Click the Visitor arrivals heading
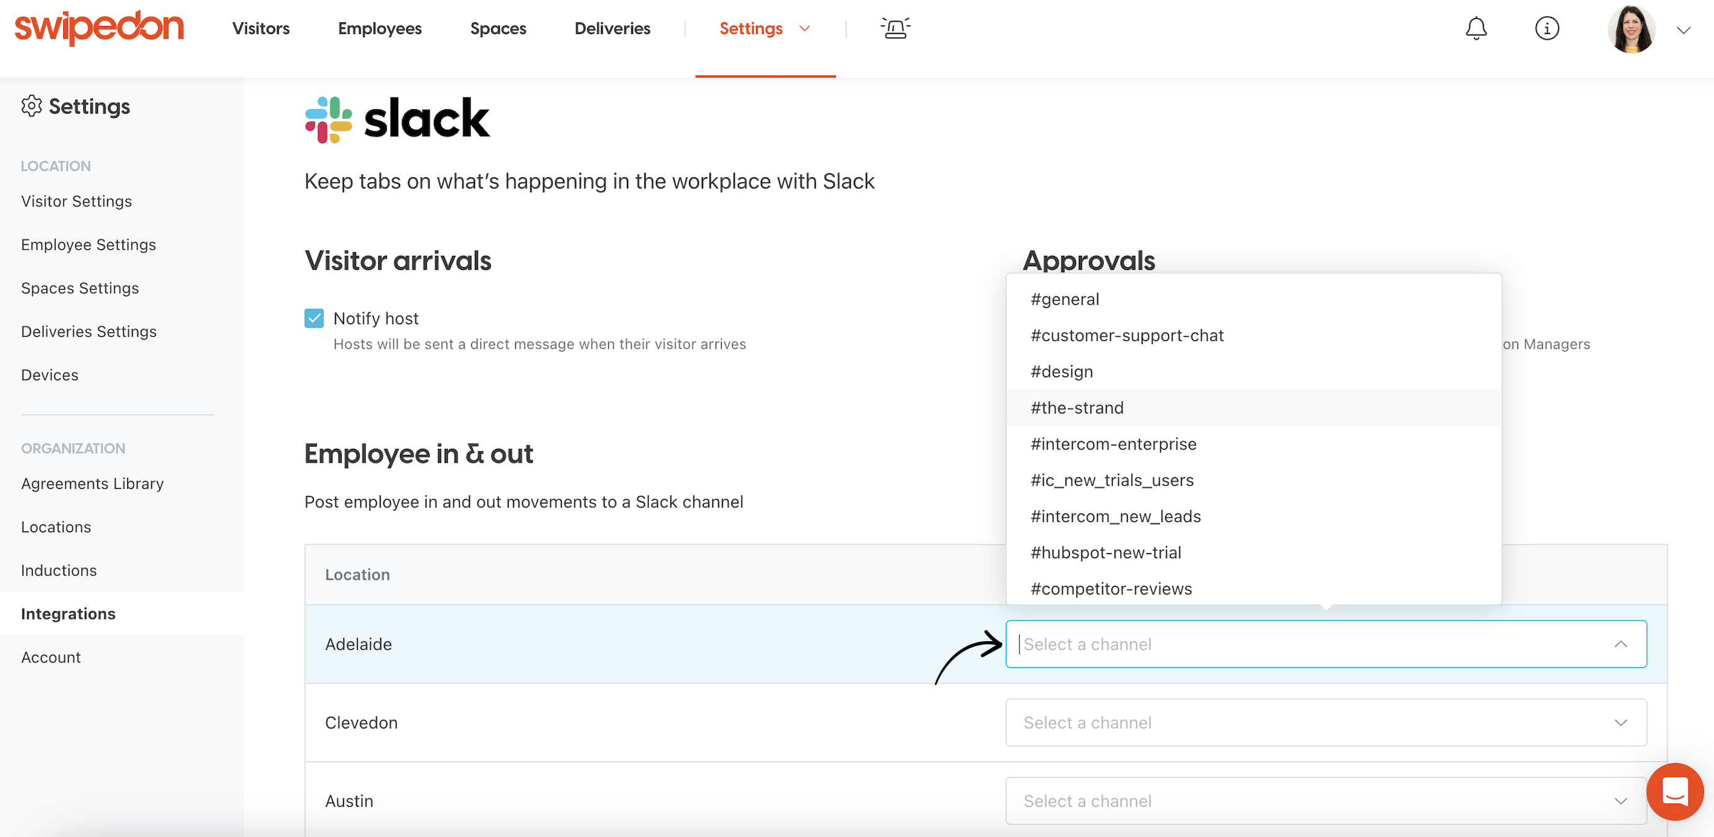This screenshot has width=1714, height=837. click(398, 260)
